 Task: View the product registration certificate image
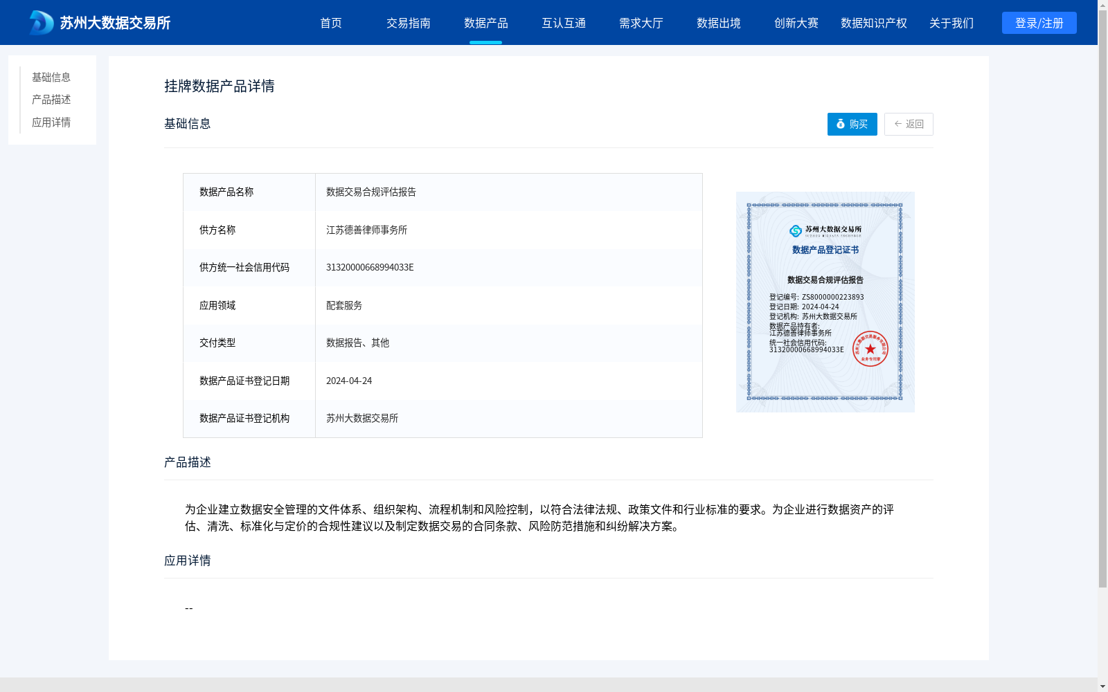click(x=825, y=302)
